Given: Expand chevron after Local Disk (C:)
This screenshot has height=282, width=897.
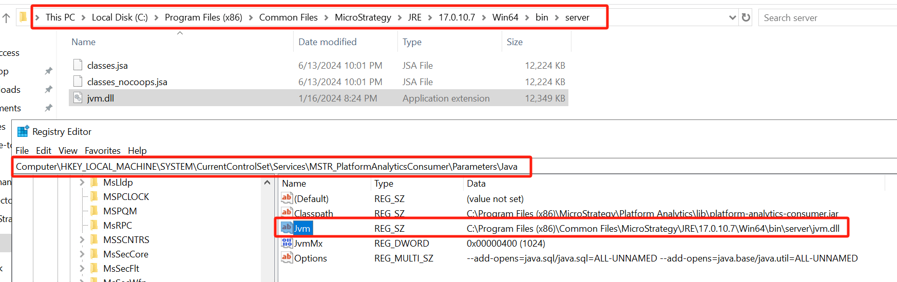Looking at the screenshot, I should [157, 18].
